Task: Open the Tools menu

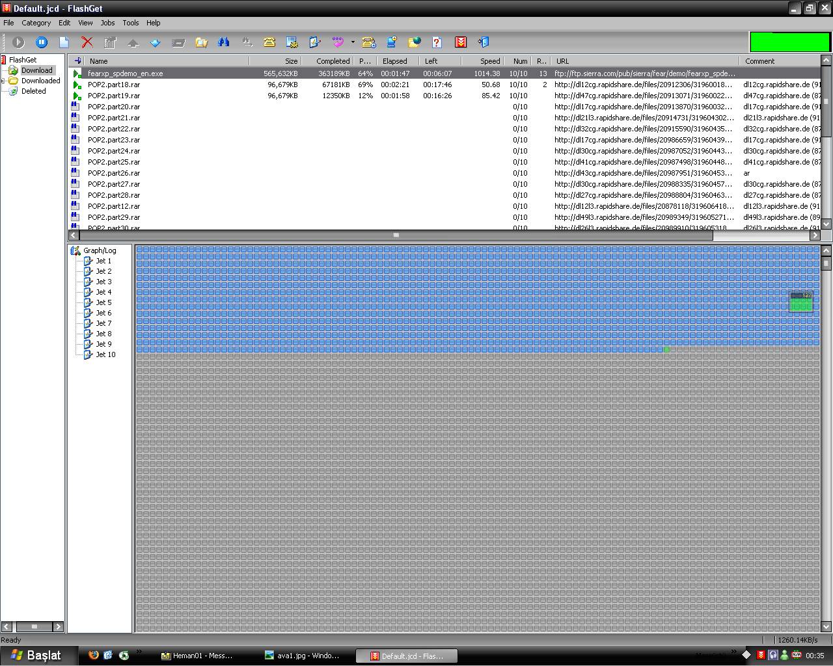Action: [130, 23]
